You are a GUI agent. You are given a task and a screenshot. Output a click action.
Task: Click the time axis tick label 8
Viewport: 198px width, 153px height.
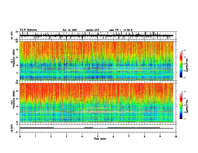144,136
